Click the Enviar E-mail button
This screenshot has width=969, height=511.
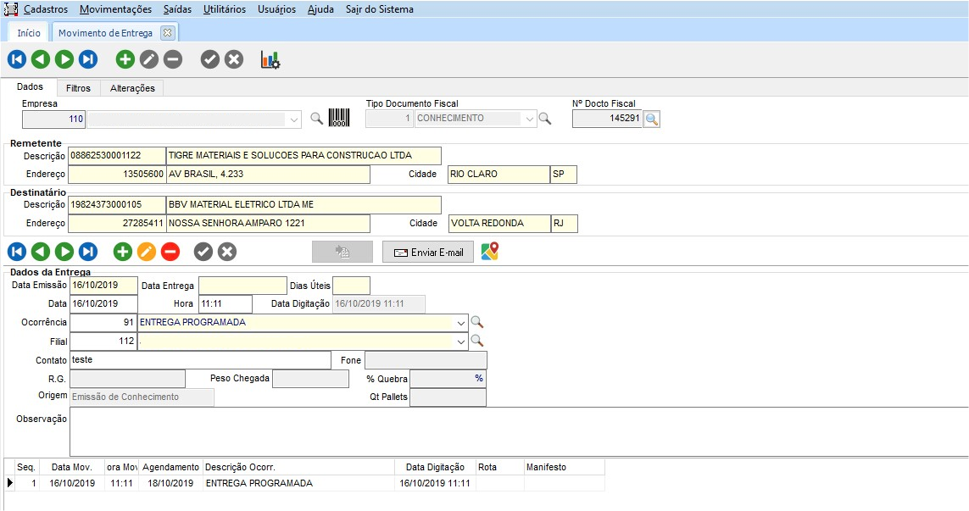pyautogui.click(x=427, y=253)
